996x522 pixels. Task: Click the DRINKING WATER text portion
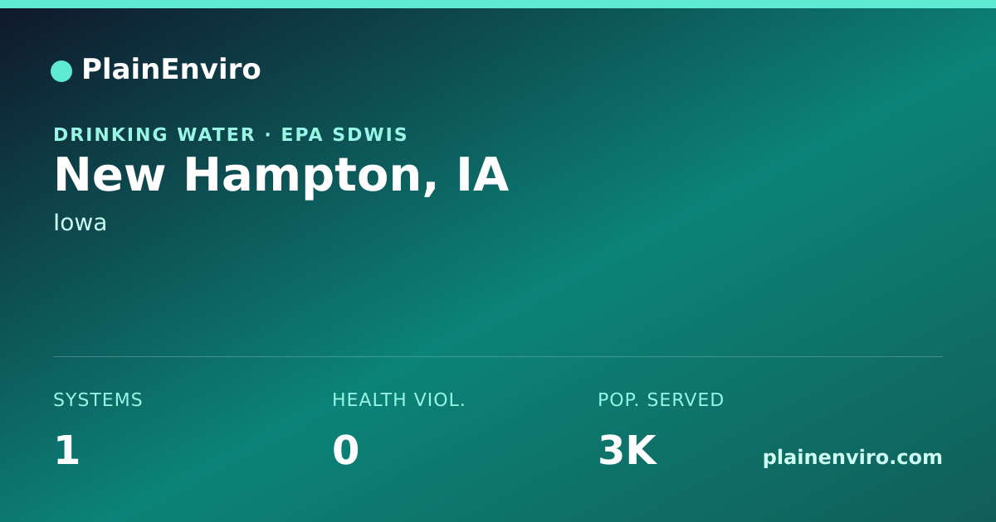pos(154,134)
